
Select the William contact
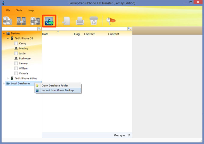(23, 68)
